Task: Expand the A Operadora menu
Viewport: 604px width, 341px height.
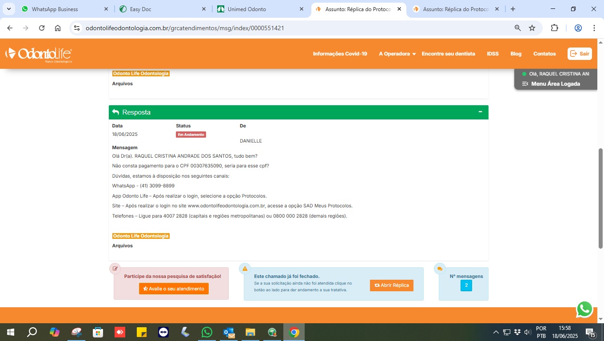Action: coord(397,54)
